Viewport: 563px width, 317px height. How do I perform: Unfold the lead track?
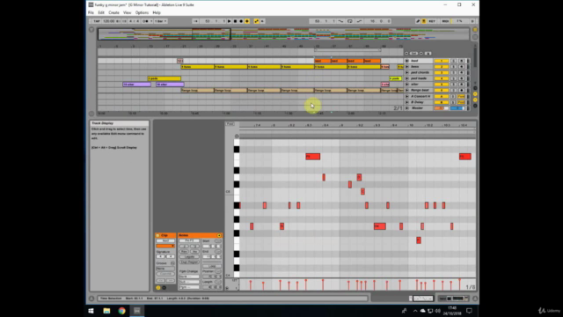tap(406, 61)
